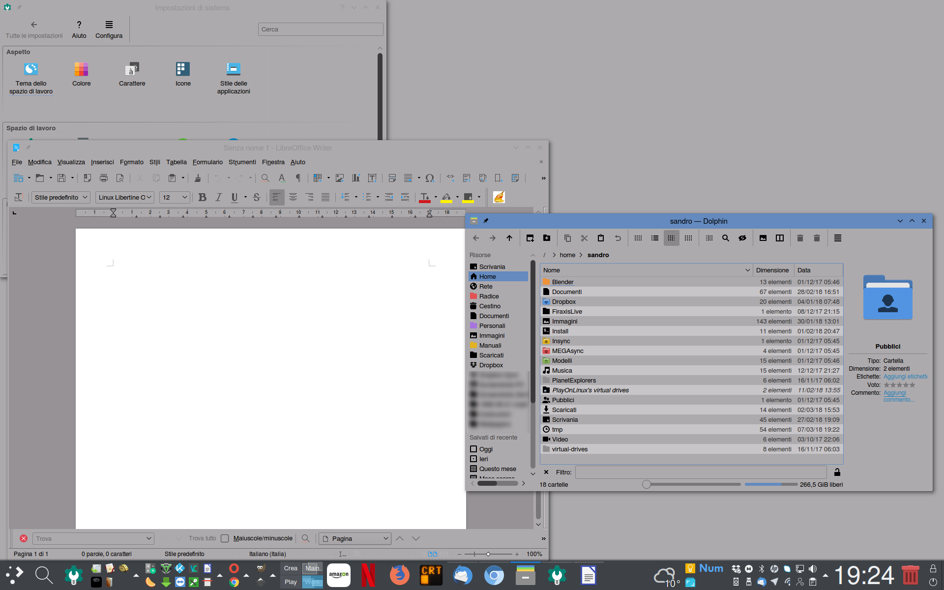Expand the underline style dropdown arrow
Viewport: 944px width, 590px height.
[x=245, y=197]
